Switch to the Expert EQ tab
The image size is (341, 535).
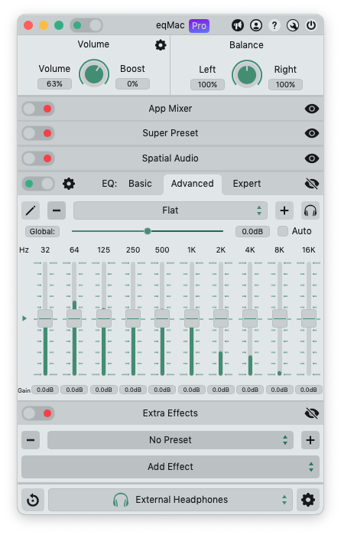click(x=246, y=184)
